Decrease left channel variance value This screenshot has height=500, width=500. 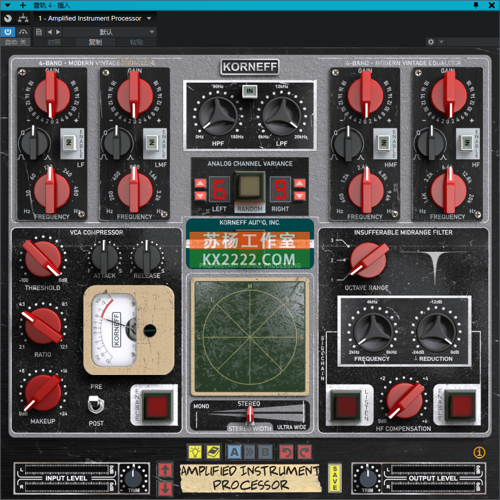tap(200, 195)
